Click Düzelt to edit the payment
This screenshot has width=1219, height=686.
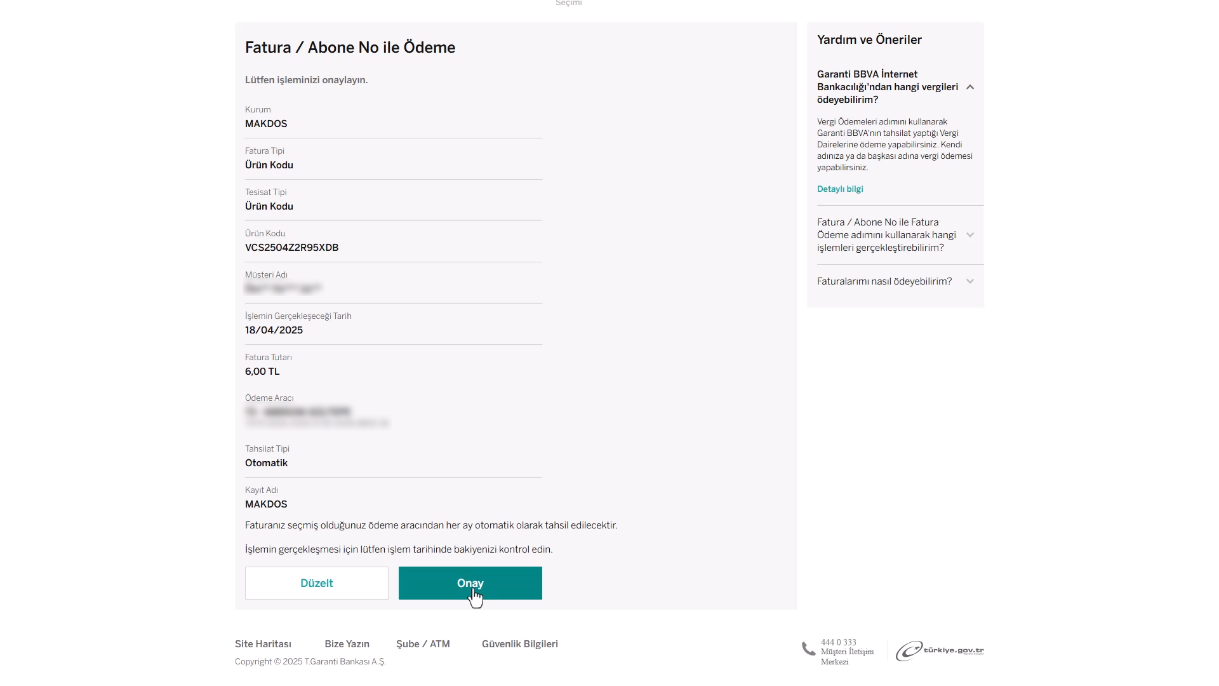point(316,583)
